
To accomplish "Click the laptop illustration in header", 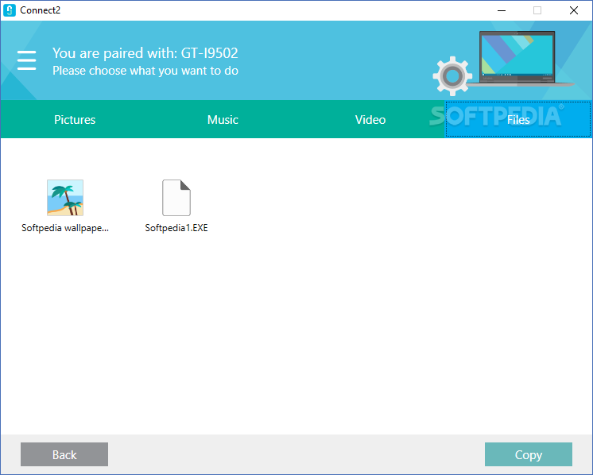I will click(520, 59).
